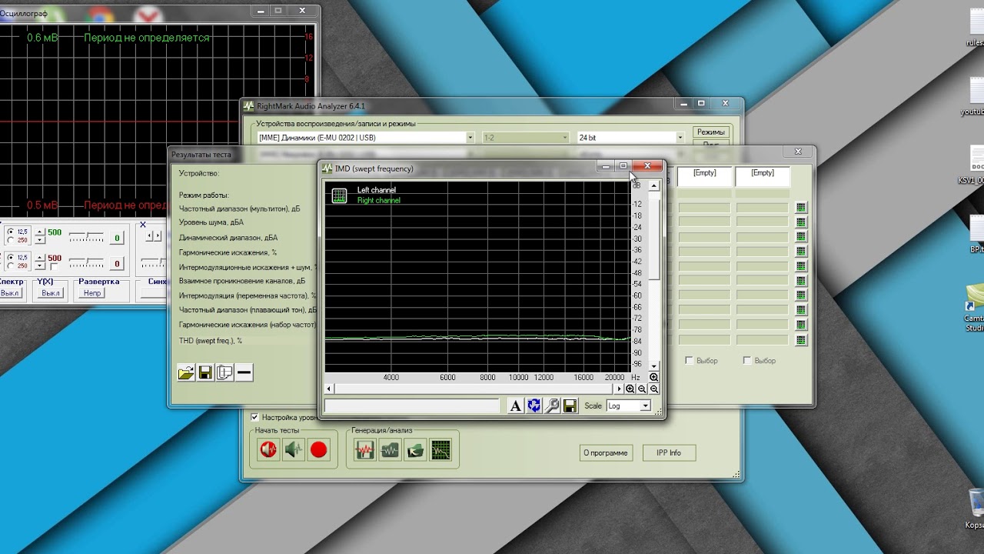Viewport: 984px width, 554px height.
Task: Open graph for dynamic range row
Action: [x=801, y=237]
